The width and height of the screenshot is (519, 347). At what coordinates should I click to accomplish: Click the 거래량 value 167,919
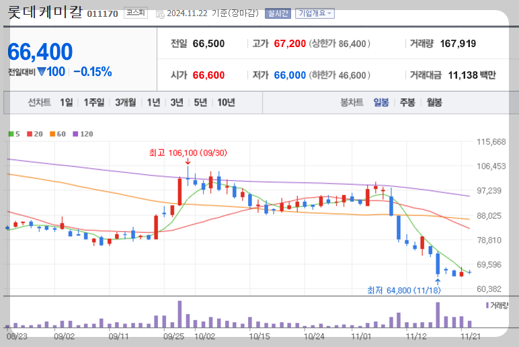458,44
